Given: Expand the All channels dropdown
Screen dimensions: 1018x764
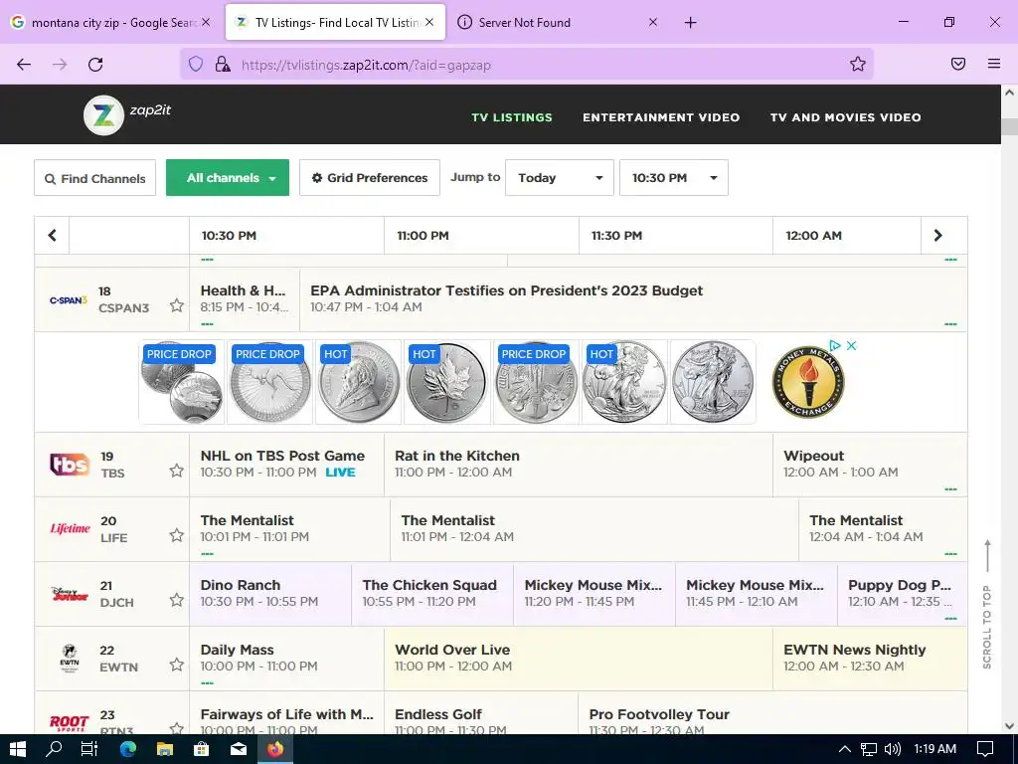Looking at the screenshot, I should click(228, 178).
